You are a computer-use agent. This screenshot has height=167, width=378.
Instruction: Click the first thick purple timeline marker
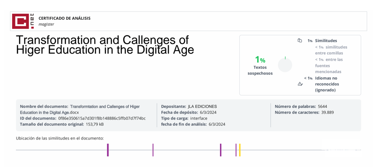(108, 150)
